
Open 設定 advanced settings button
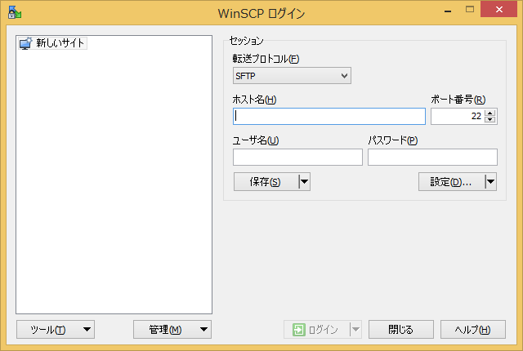coord(450,182)
